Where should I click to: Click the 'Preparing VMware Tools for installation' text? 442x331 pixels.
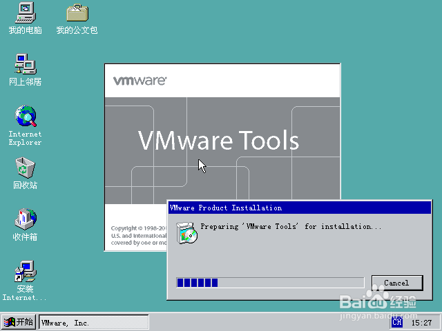[291, 227]
